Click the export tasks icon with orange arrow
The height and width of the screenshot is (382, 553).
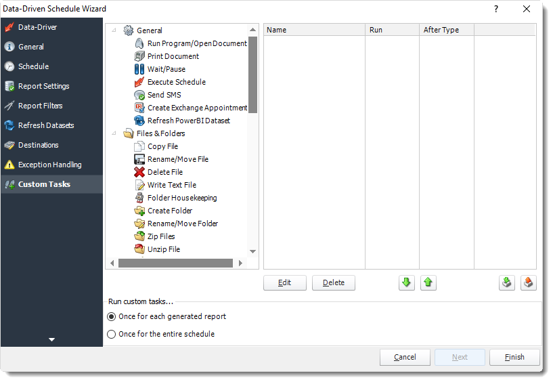coord(529,283)
